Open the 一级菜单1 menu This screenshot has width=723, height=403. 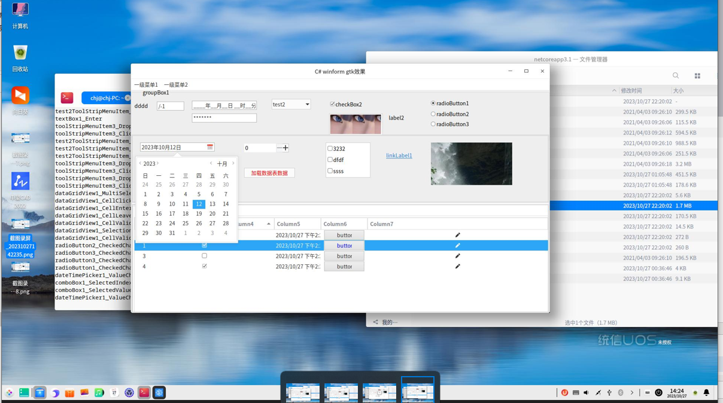coord(146,85)
